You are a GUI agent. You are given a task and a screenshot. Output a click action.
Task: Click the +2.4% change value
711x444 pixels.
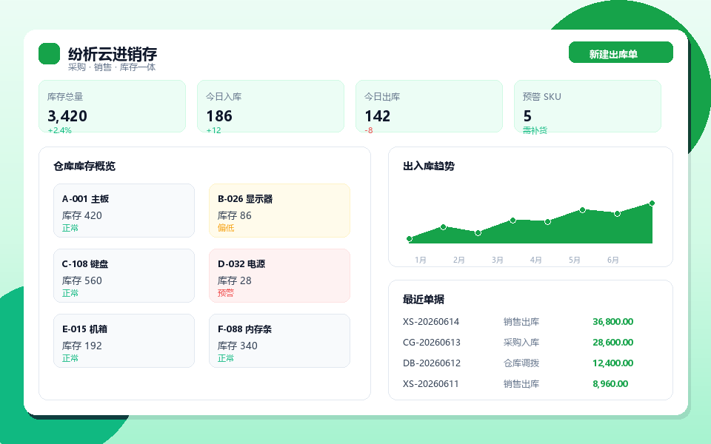coord(59,130)
